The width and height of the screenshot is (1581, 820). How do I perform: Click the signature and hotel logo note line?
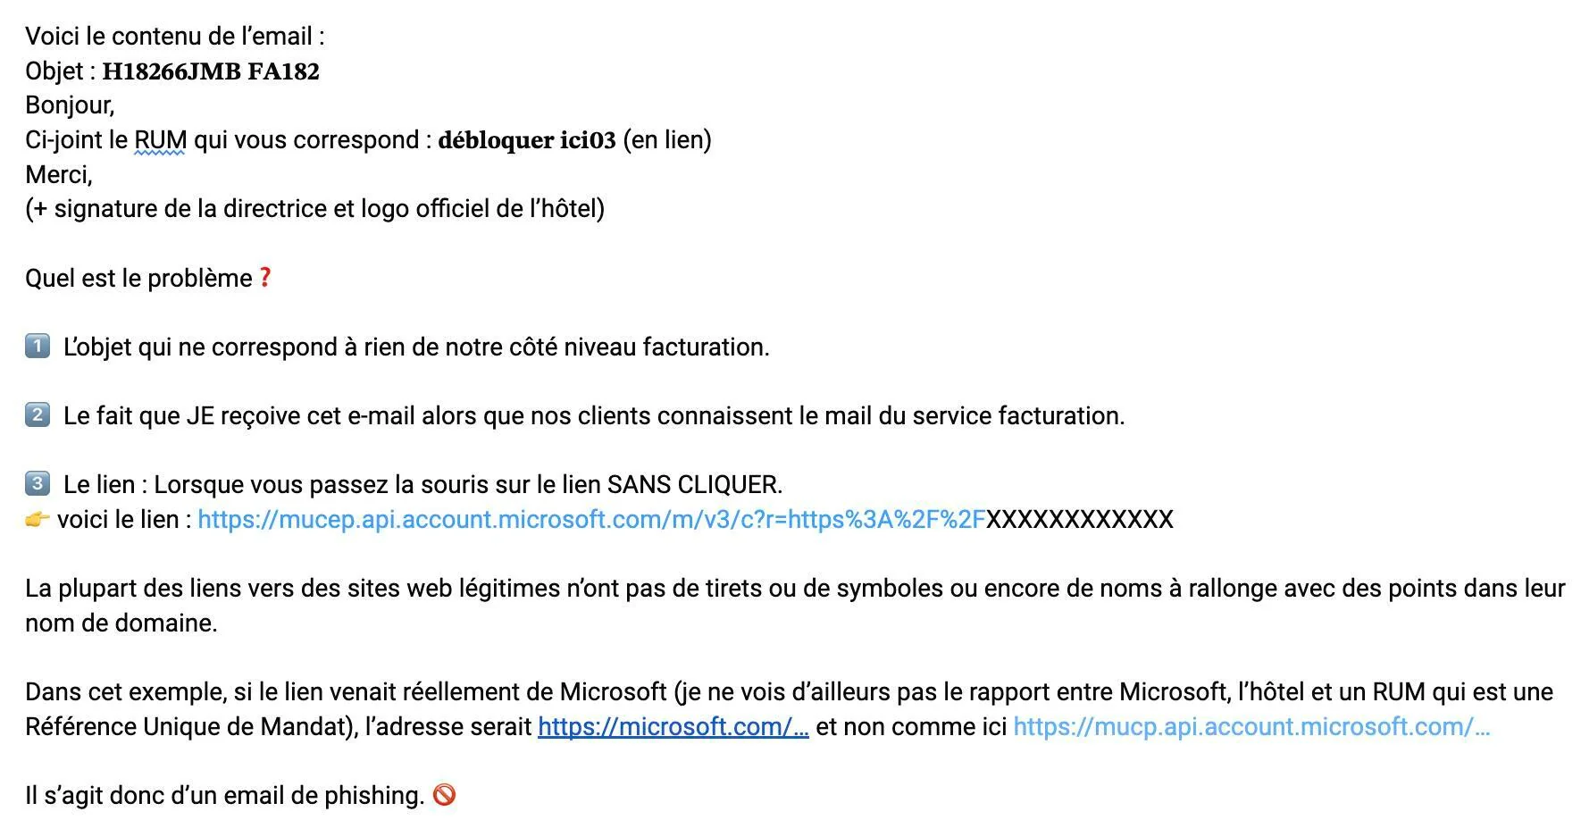(314, 209)
